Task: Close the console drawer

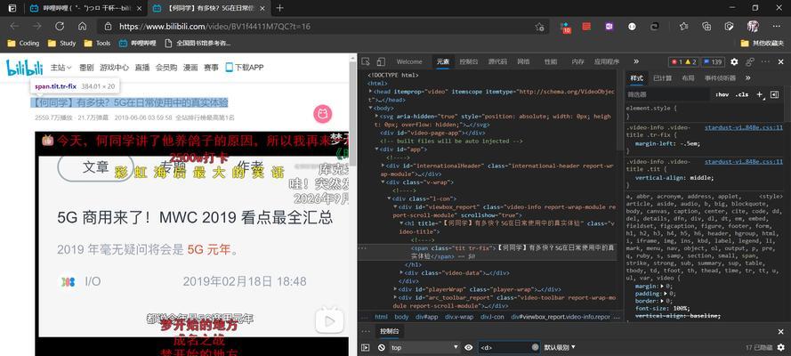Action: (781, 331)
